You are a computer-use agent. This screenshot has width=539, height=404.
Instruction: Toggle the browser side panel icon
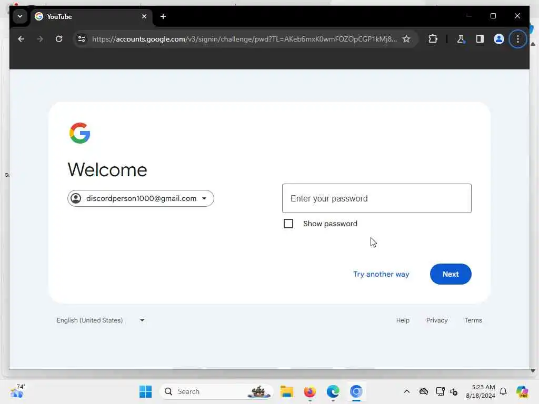pyautogui.click(x=480, y=39)
